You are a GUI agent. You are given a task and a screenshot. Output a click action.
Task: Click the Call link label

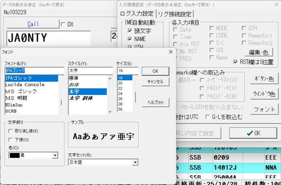point(33,24)
